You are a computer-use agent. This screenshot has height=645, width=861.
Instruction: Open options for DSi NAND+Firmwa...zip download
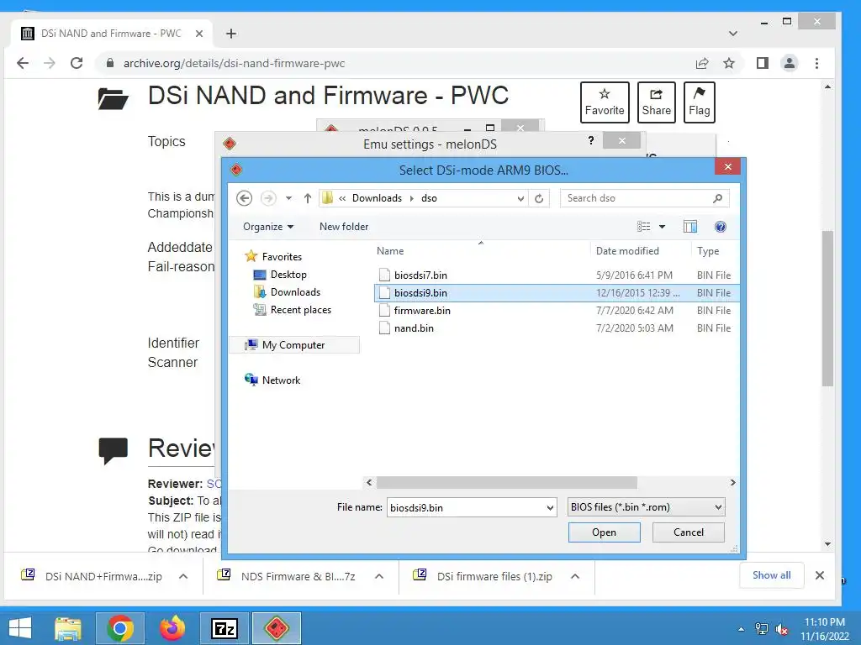pyautogui.click(x=183, y=576)
